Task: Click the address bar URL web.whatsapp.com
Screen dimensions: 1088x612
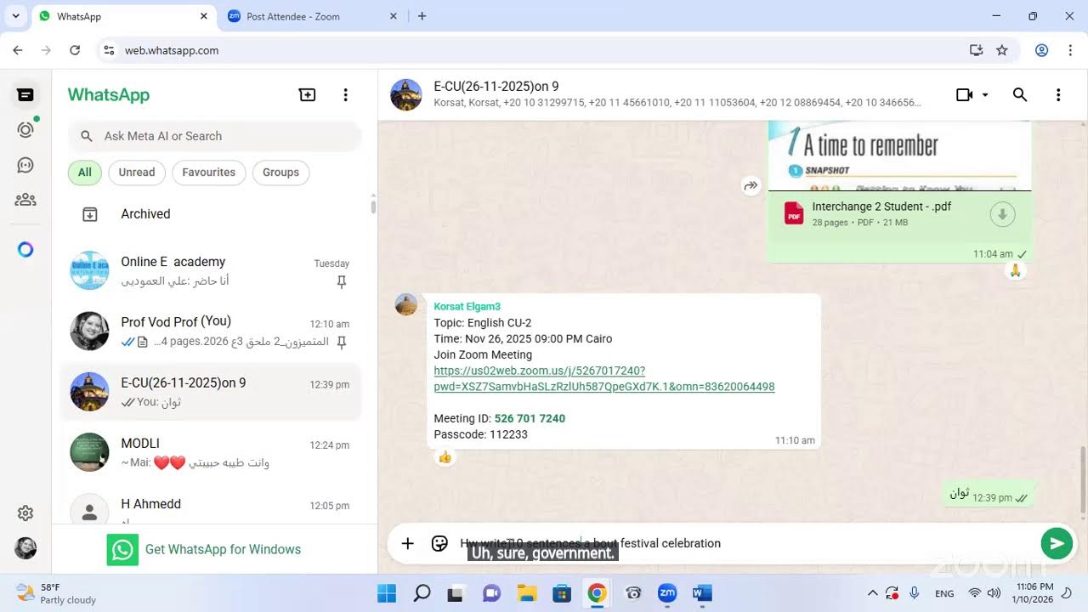Action: tap(172, 51)
